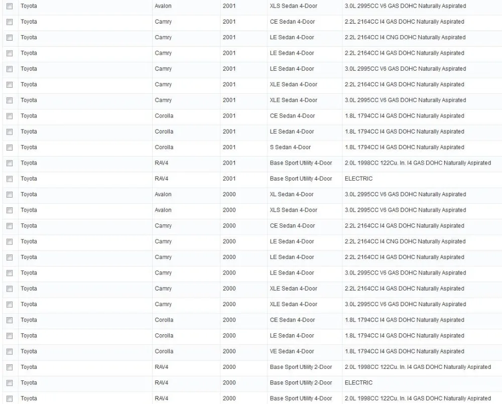Tick the 2001 Camry CE Sedan row checkbox
502x404 pixels.
[10, 22]
